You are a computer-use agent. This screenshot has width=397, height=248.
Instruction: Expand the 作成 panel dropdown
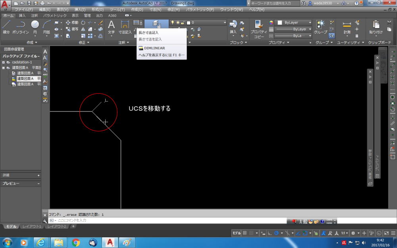click(32, 42)
